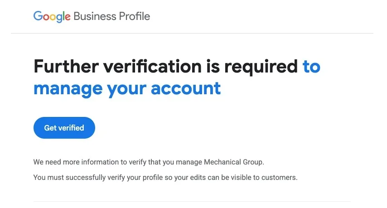387x208 pixels.
Task: Click the colorful Google logo
Action: coord(52,16)
